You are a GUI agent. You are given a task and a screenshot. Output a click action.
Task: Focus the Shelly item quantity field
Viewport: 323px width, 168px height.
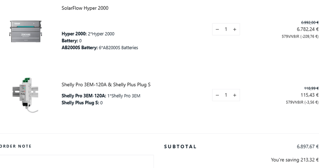(226, 95)
